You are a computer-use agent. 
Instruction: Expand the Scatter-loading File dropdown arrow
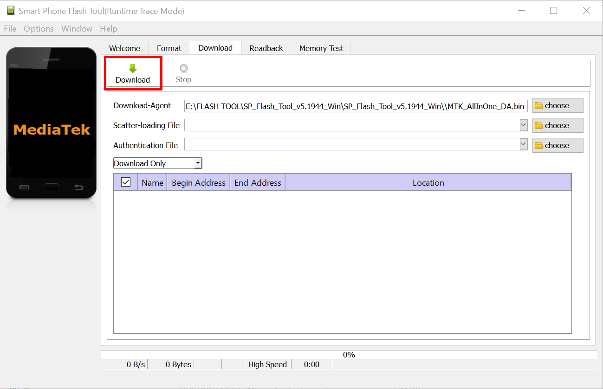click(524, 125)
